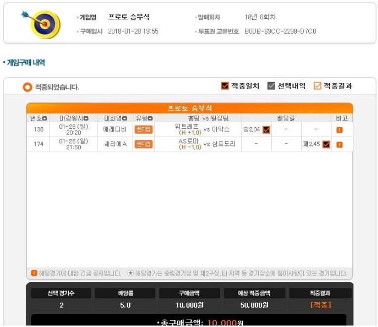Screen dimensions: 378x327
Task: Click the star venue-notice legend icon
Action: 130,273
